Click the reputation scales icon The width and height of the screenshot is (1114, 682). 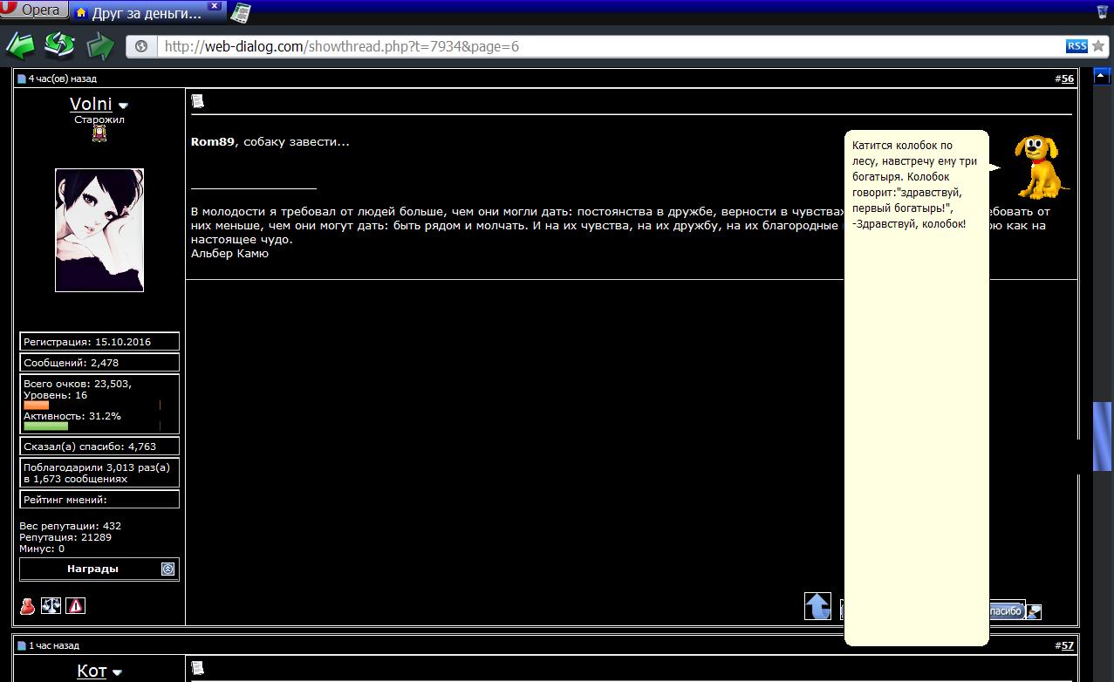point(51,605)
